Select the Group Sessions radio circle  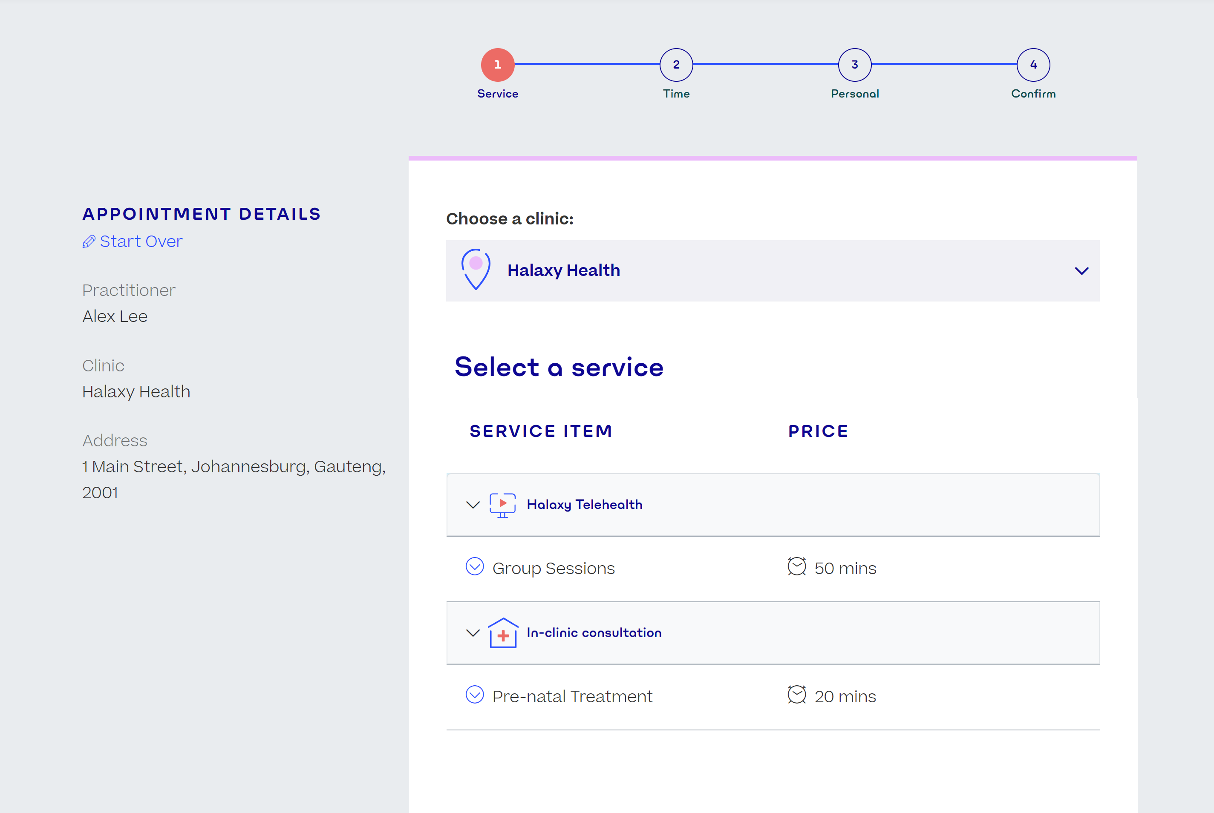pos(475,567)
